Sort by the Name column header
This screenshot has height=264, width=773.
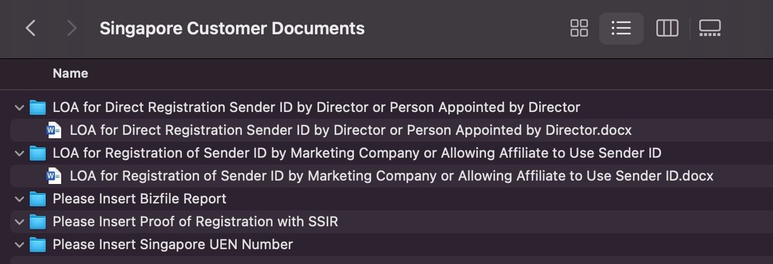(70, 73)
